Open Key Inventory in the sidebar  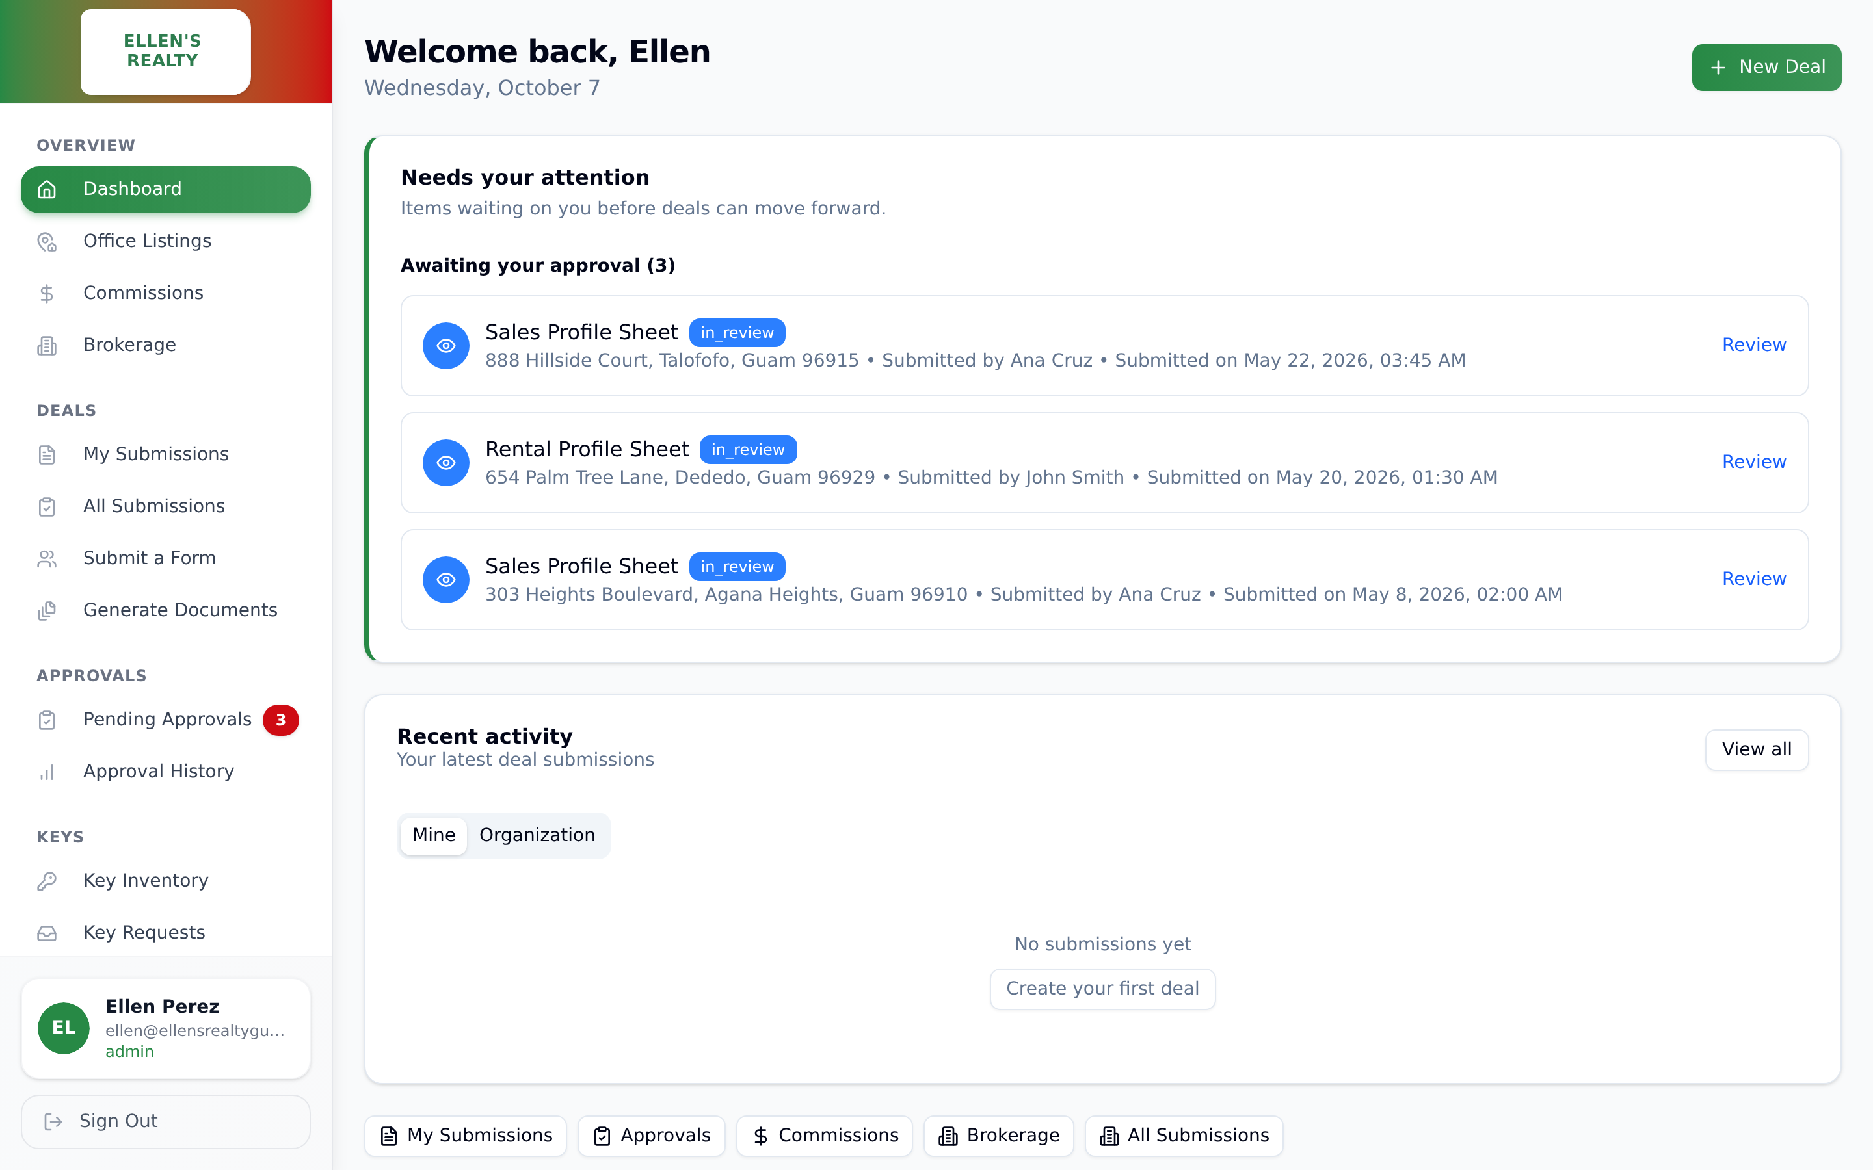pos(166,881)
